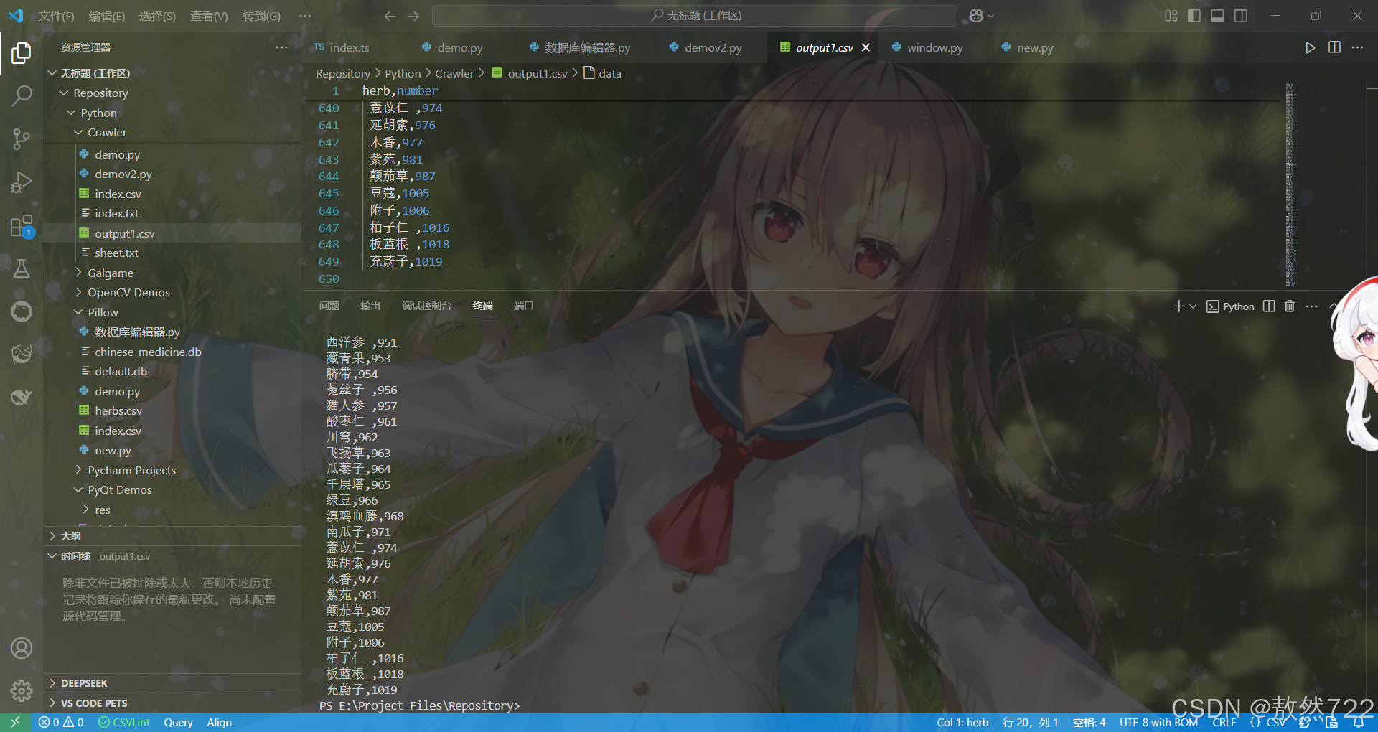Click Query in status bar
The image size is (1378, 732).
pyautogui.click(x=178, y=723)
